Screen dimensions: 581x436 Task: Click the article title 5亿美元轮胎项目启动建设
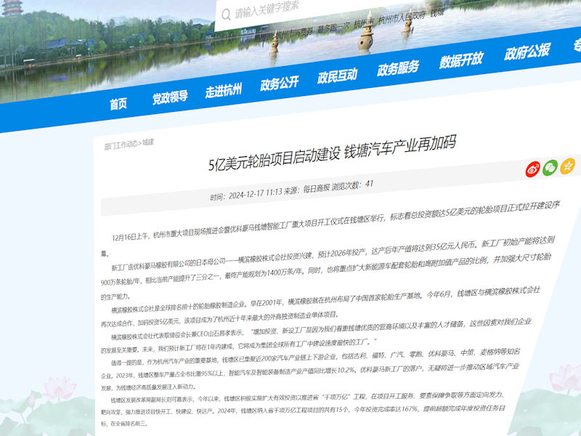pyautogui.click(x=275, y=160)
